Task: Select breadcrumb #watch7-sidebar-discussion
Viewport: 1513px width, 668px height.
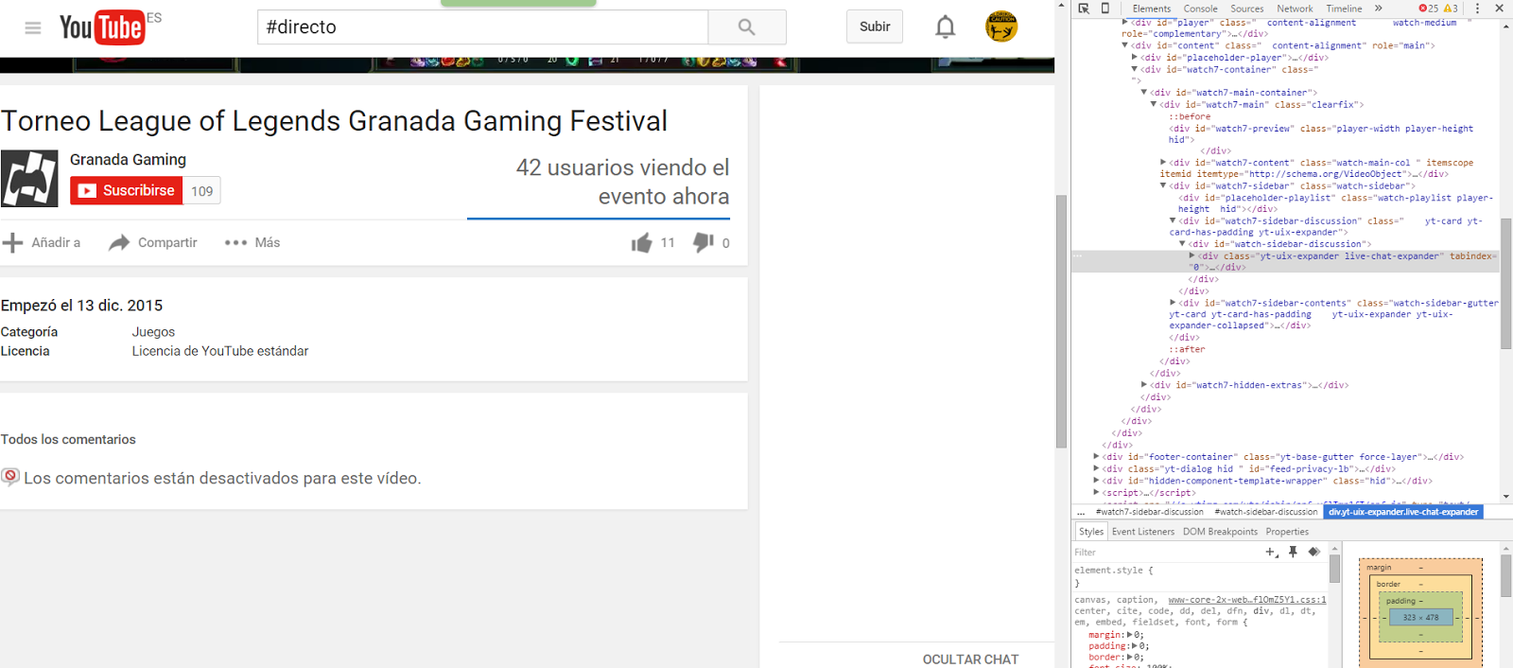Action: point(1149,512)
